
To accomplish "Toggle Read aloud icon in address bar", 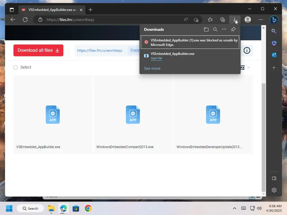I will (186, 20).
